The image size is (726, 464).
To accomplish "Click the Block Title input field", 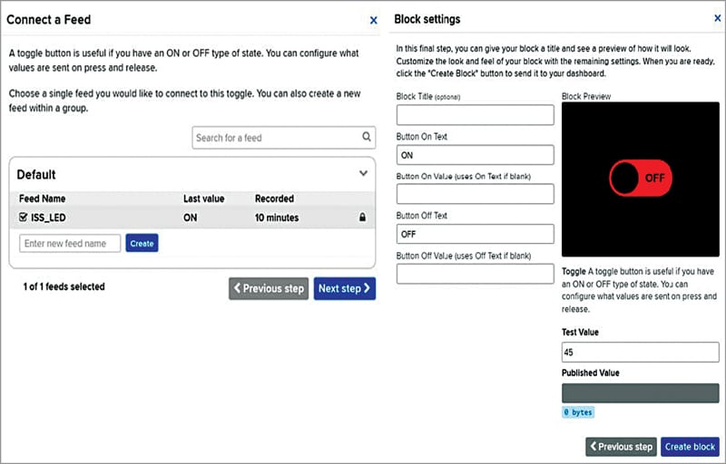I will (x=475, y=115).
